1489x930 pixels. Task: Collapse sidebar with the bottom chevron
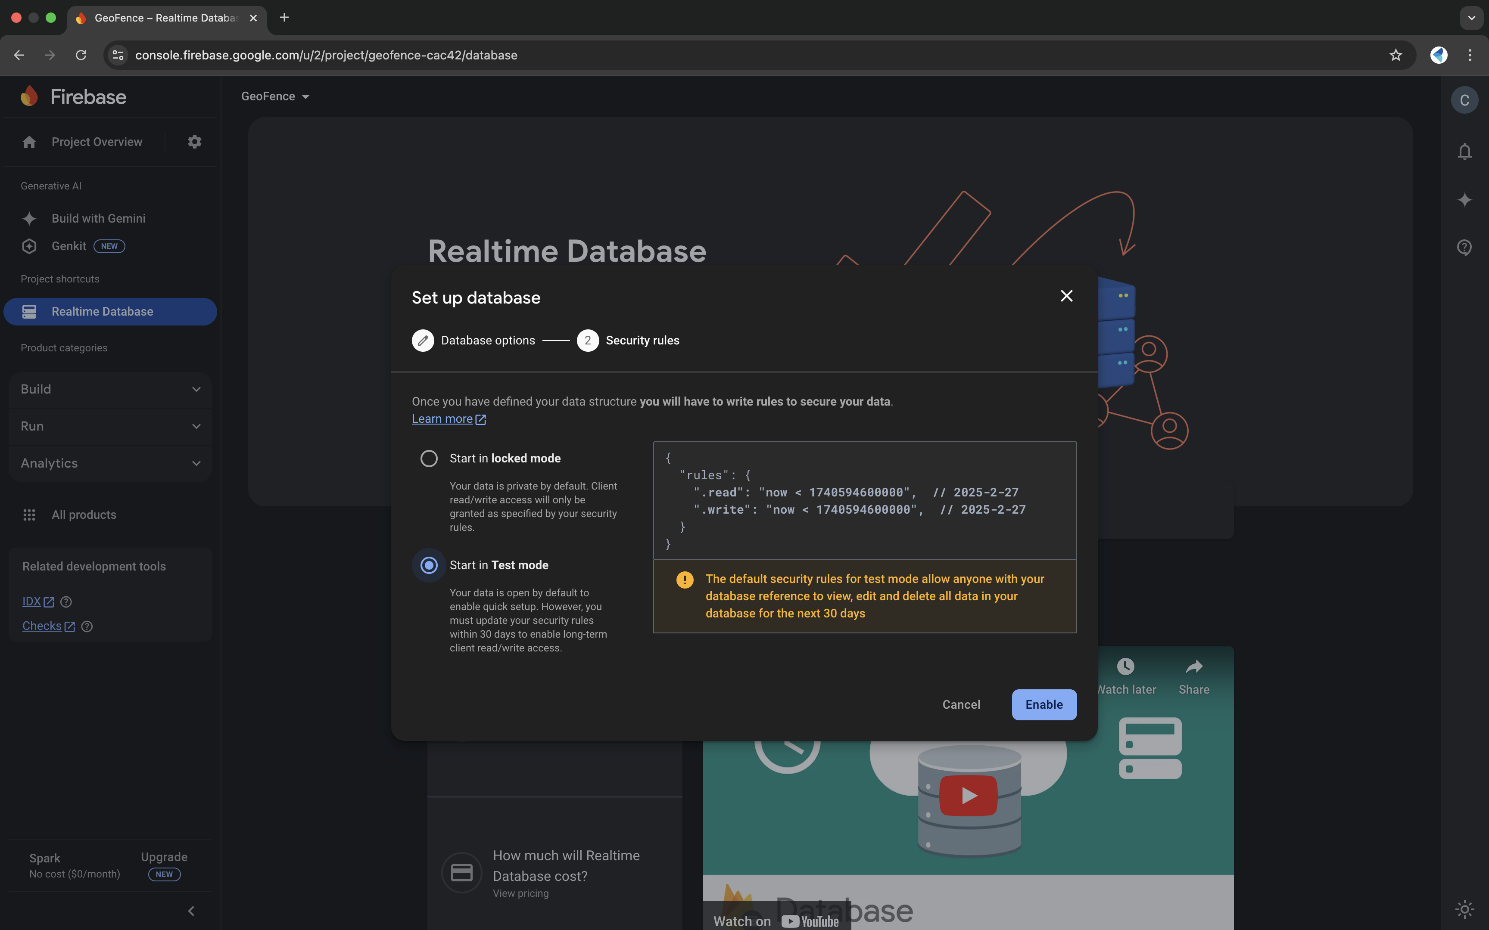point(191,911)
